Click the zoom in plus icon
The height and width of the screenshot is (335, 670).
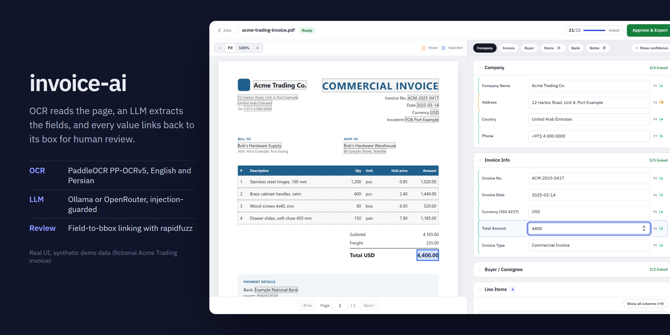click(258, 48)
